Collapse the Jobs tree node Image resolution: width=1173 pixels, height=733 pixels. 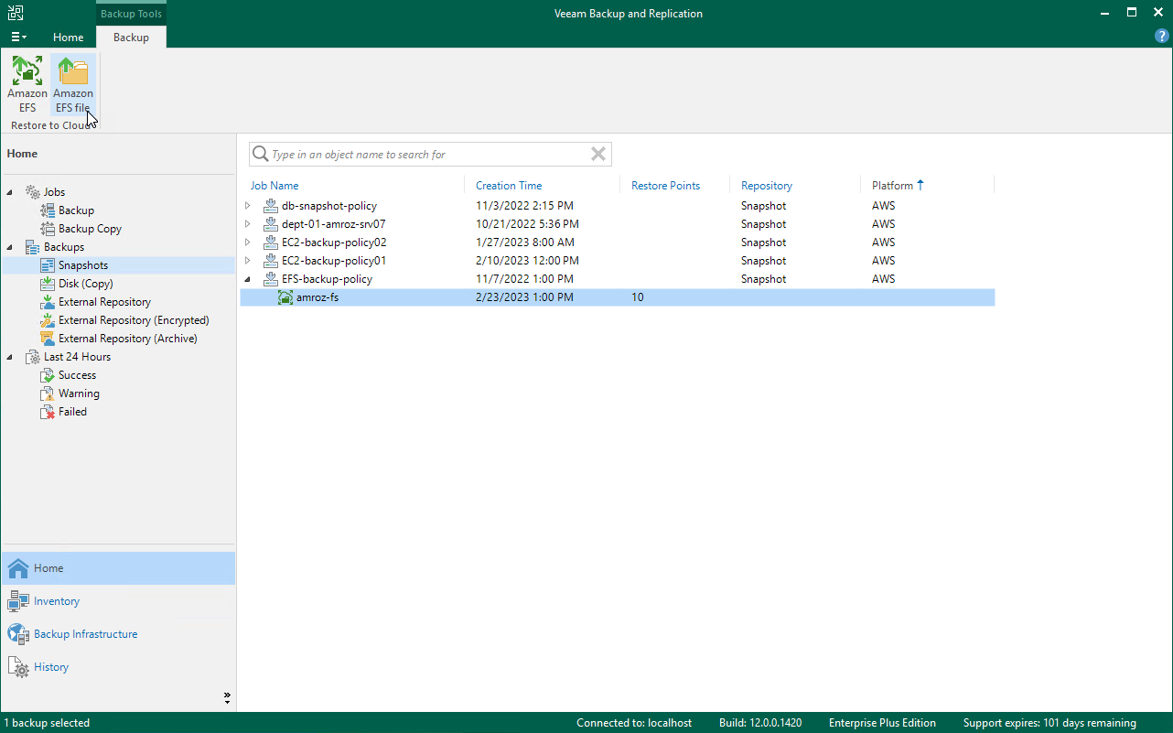tap(10, 192)
